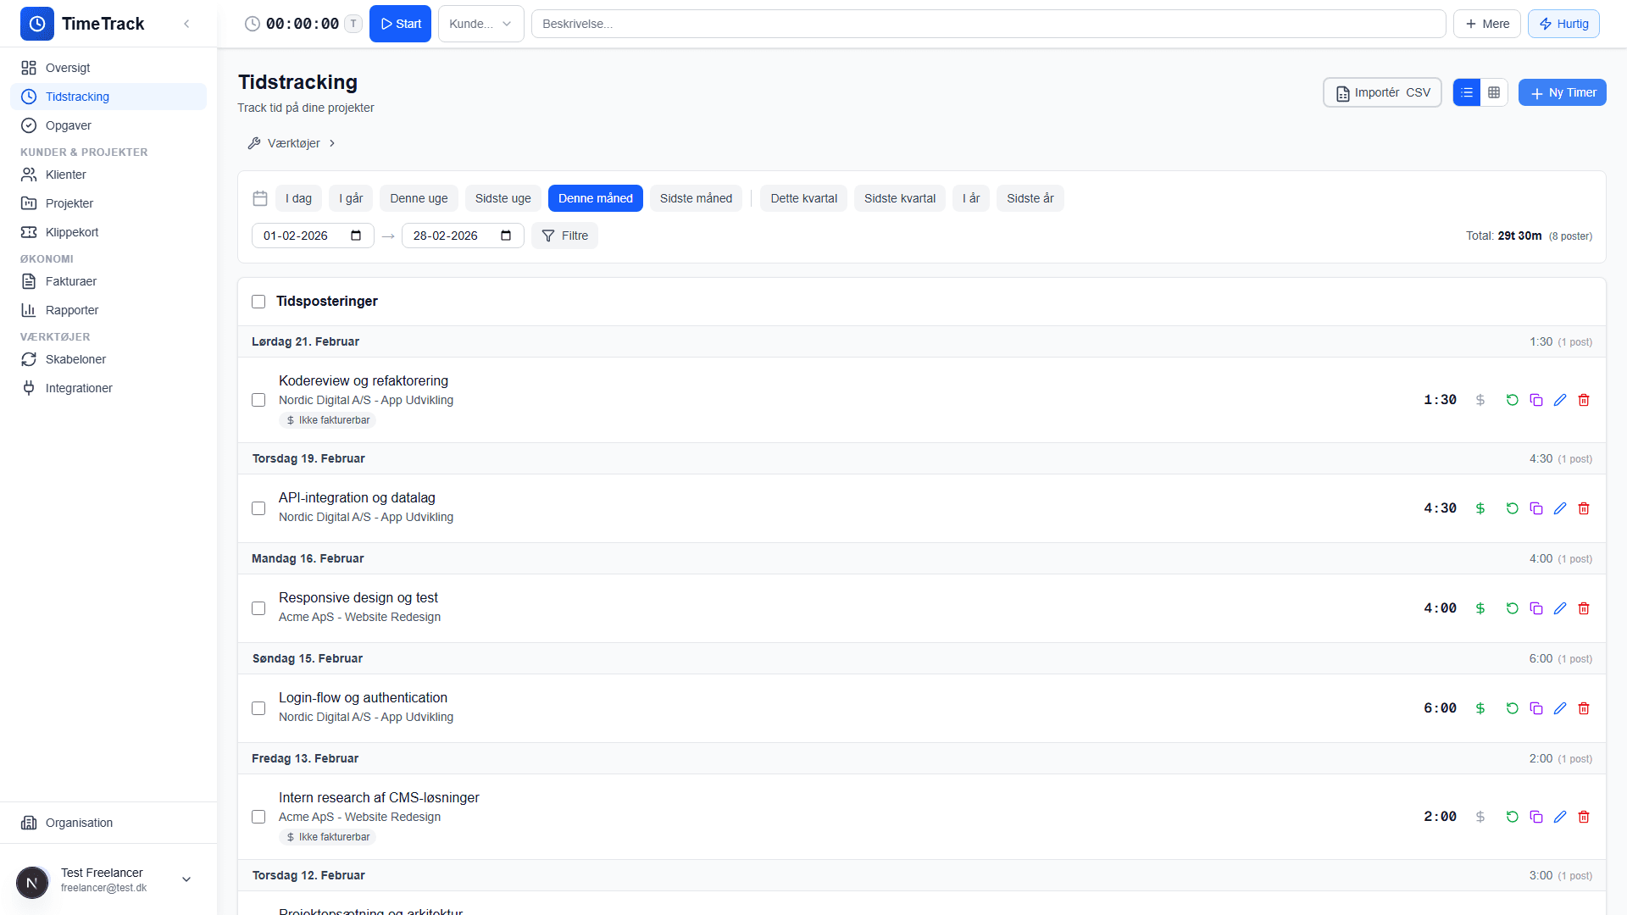
Task: Click the calendar icon beside date presets
Action: pyautogui.click(x=260, y=198)
